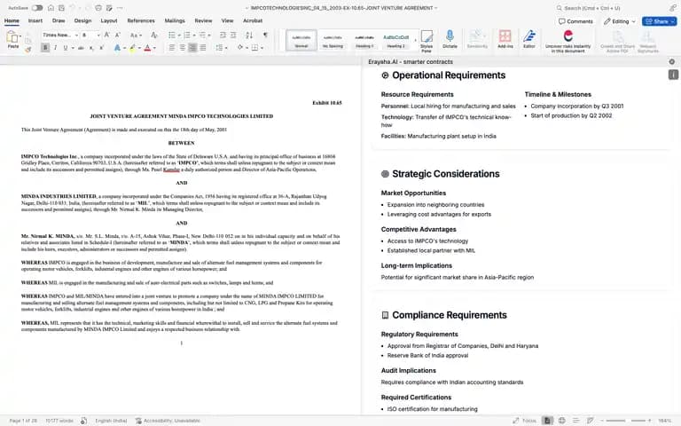Open the Editor tool

[x=529, y=39]
